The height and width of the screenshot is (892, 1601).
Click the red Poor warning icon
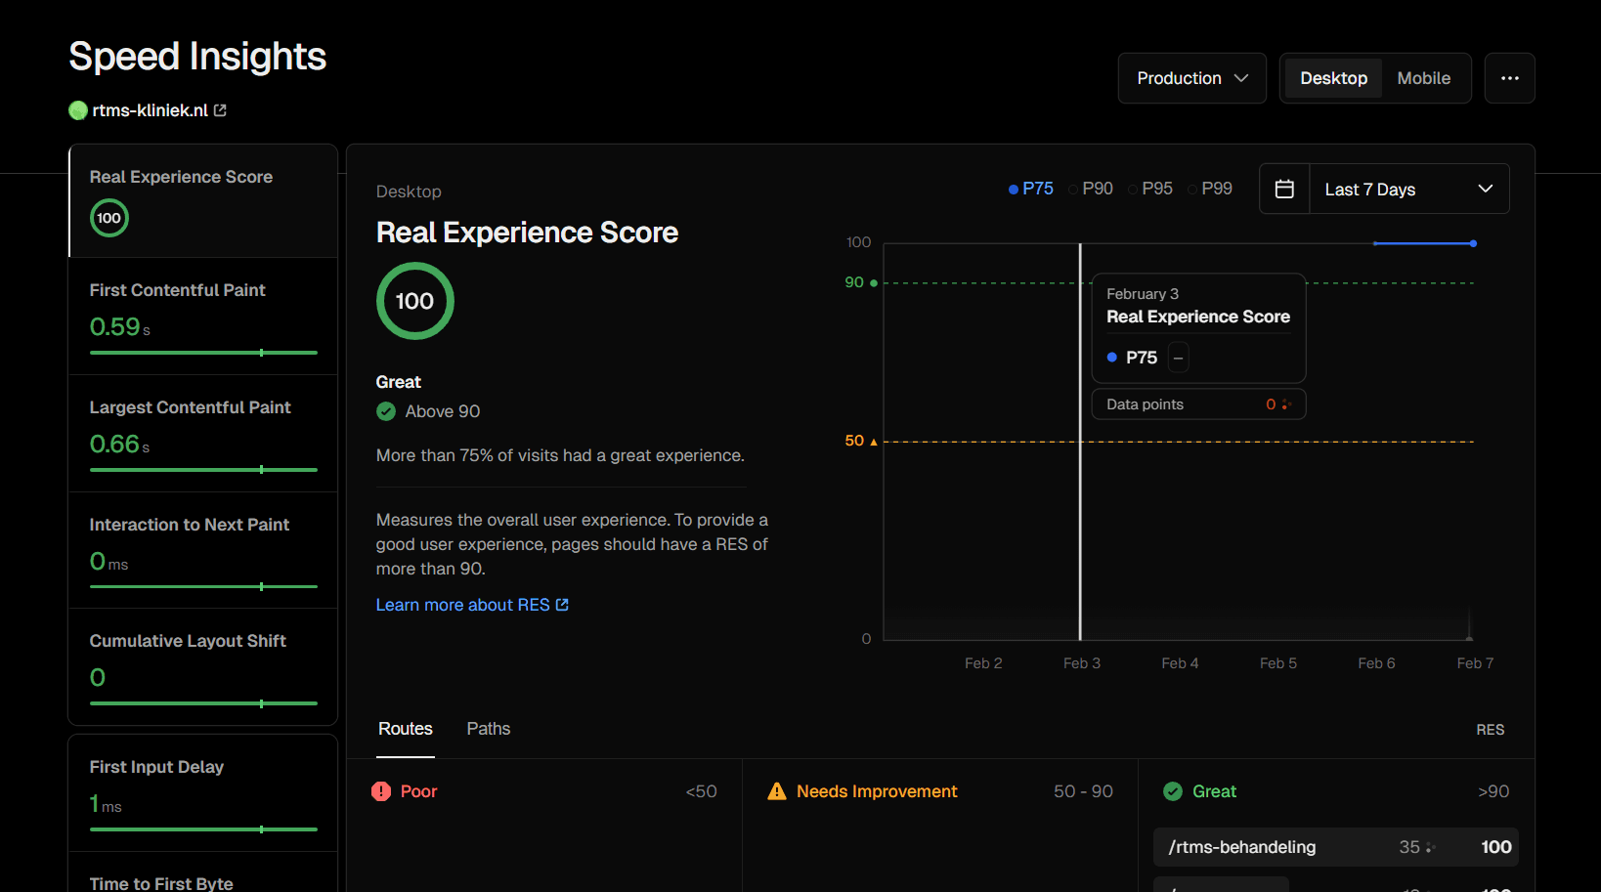[381, 791]
